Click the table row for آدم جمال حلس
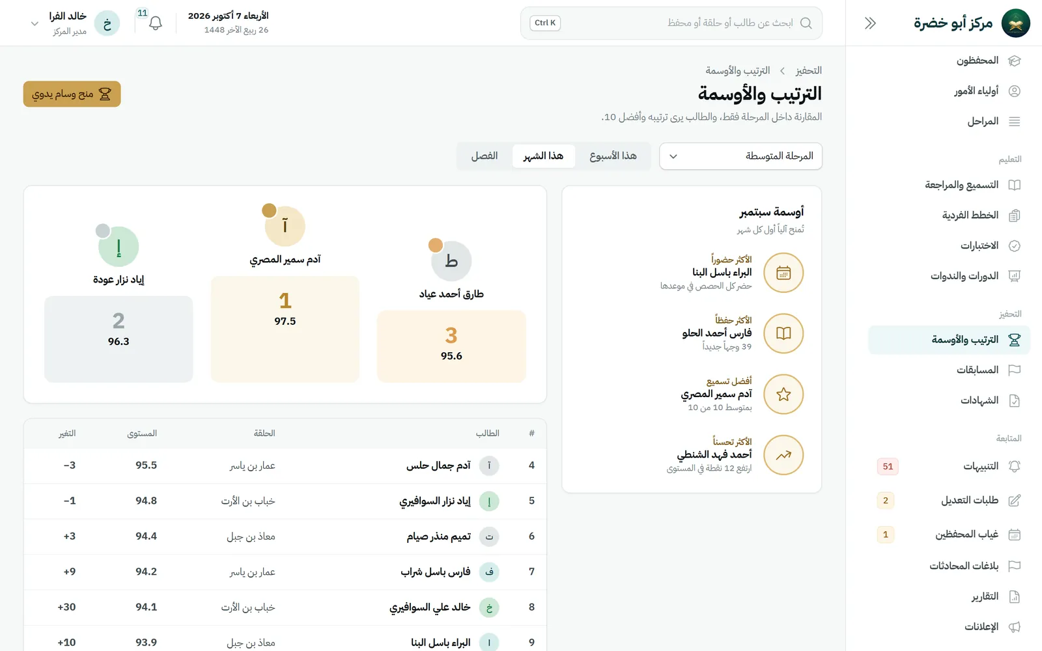1042x651 pixels. pos(285,465)
